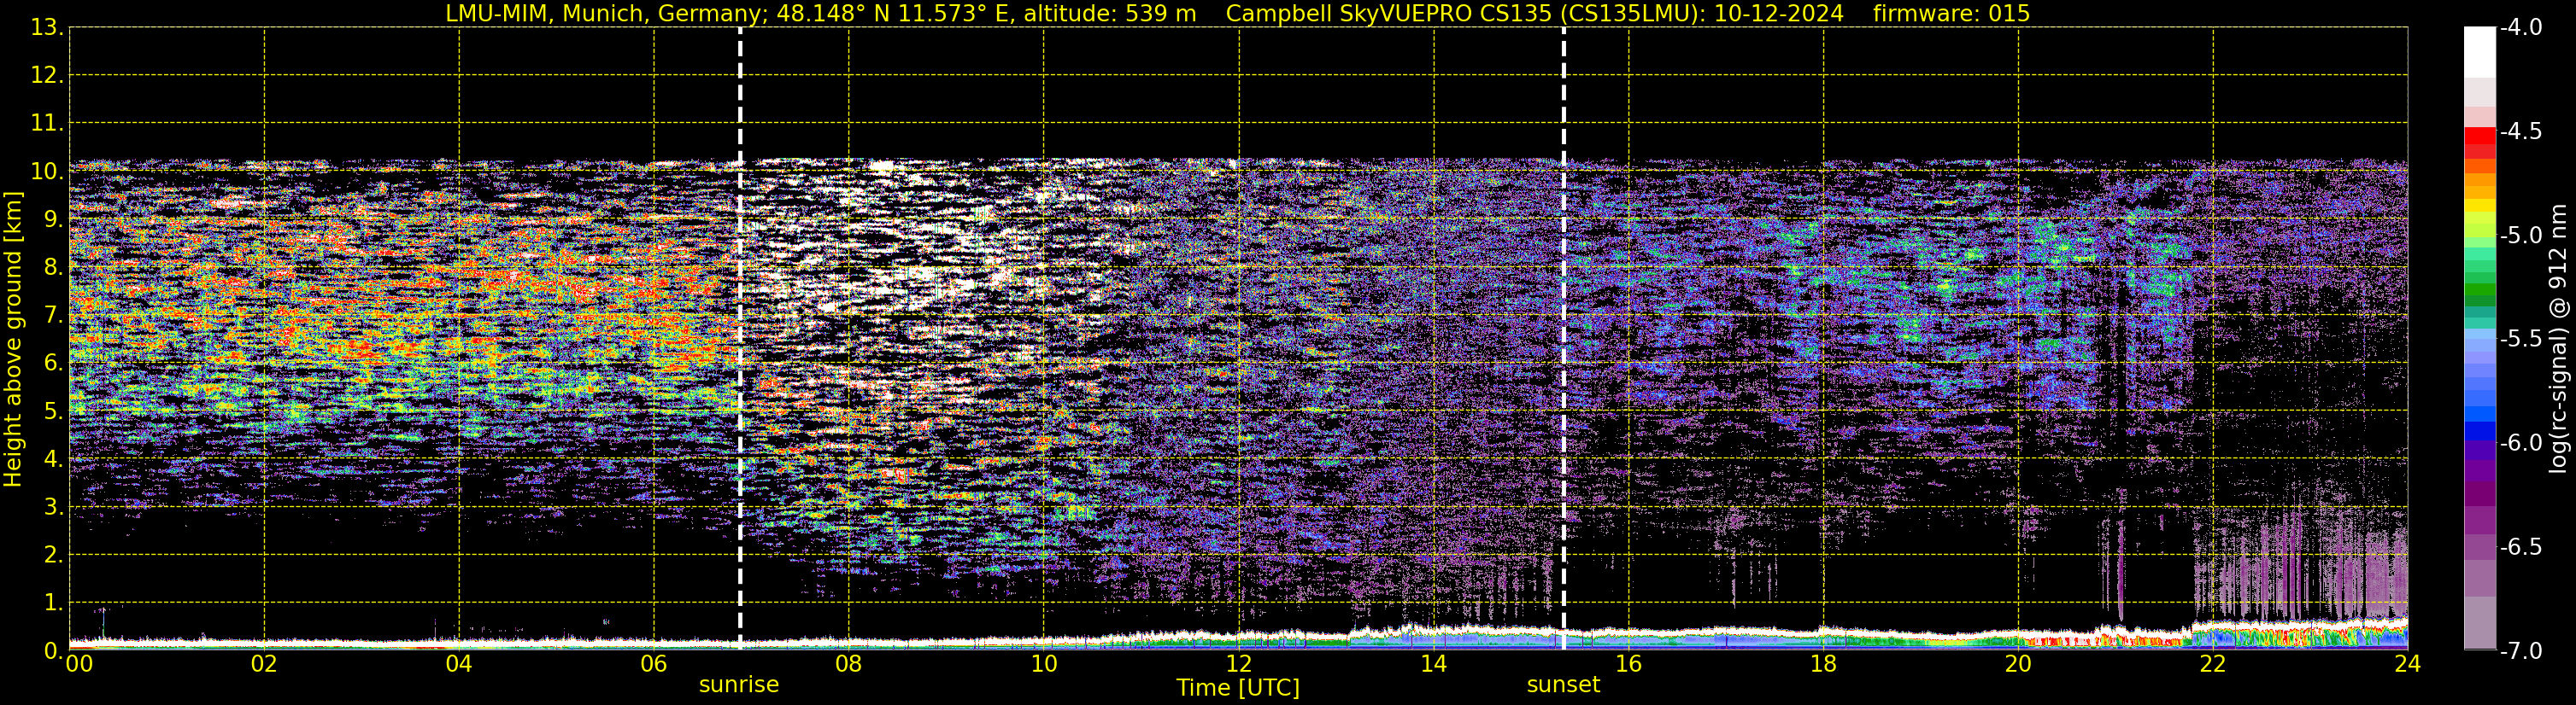This screenshot has height=705, width=2576.
Task: Click the 'altitude: 539 m' title text
Action: [1110, 14]
